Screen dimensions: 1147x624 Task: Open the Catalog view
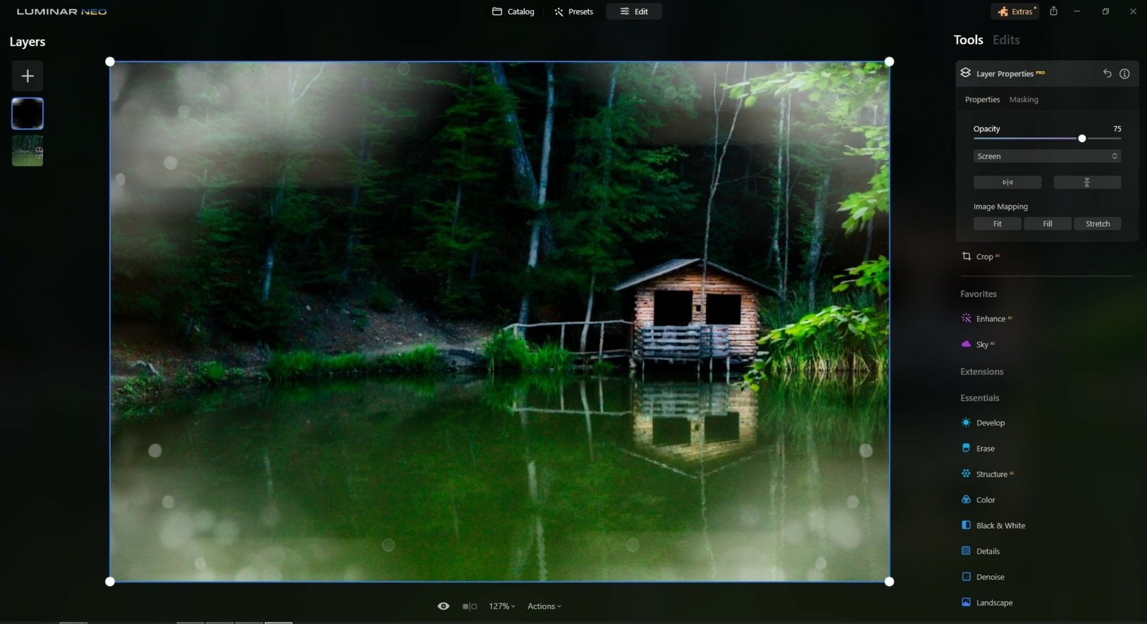pyautogui.click(x=513, y=11)
